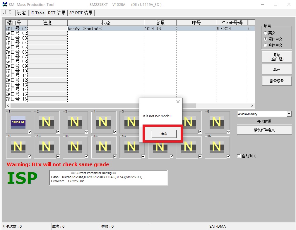
Task: Uncheck the port 1 enable checkbox
Action: click(30, 132)
